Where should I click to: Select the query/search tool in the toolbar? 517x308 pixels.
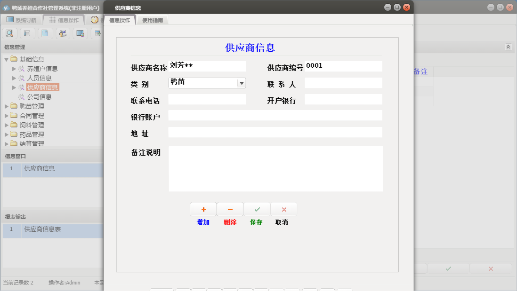9,33
